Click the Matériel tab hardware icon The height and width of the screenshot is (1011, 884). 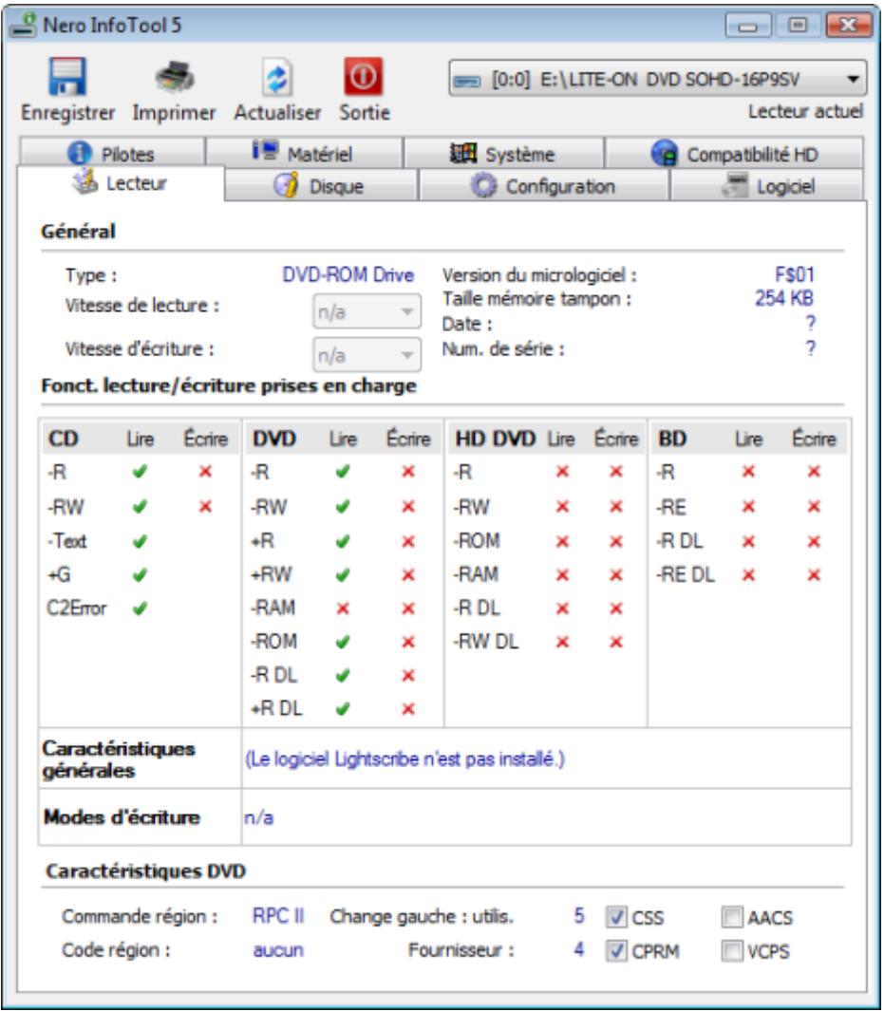point(265,151)
